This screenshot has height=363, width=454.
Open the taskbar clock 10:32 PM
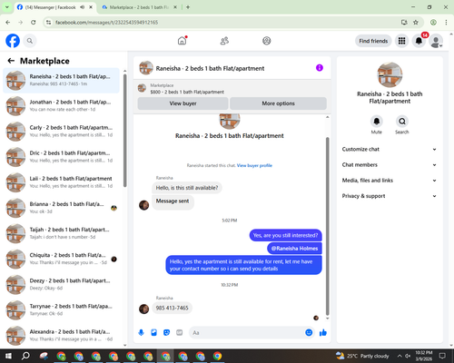(x=424, y=356)
